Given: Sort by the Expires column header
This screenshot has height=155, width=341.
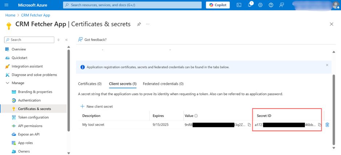Looking at the screenshot, I should [x=159, y=116].
